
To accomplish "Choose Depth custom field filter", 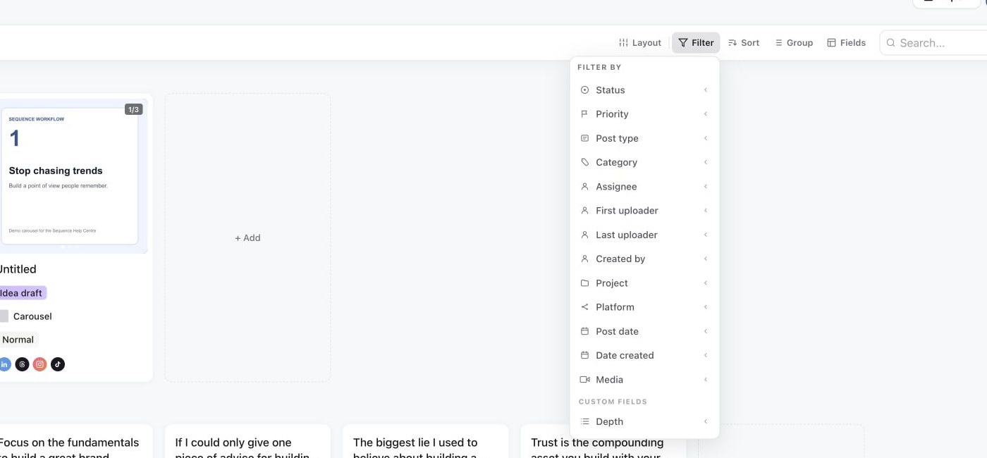I will 644,421.
